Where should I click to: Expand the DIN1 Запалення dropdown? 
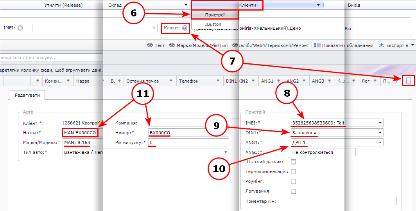(x=380, y=133)
